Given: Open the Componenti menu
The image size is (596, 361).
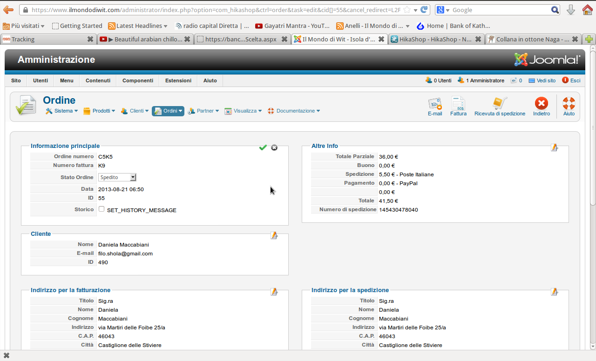Looking at the screenshot, I should tap(138, 80).
